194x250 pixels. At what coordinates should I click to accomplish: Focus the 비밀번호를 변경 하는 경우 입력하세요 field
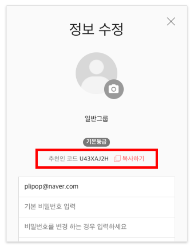[x=97, y=227]
